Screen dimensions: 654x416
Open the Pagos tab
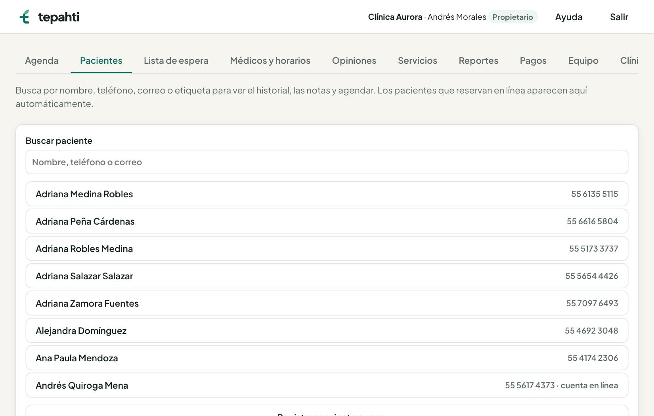(533, 61)
